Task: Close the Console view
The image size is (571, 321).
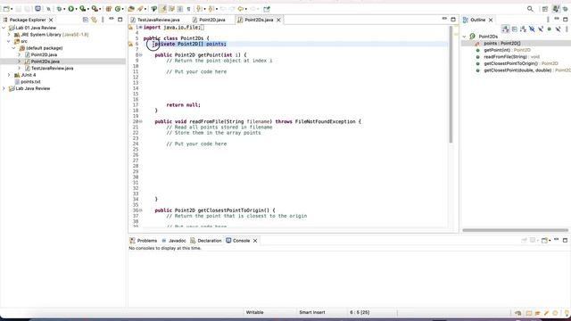Action: click(x=255, y=241)
